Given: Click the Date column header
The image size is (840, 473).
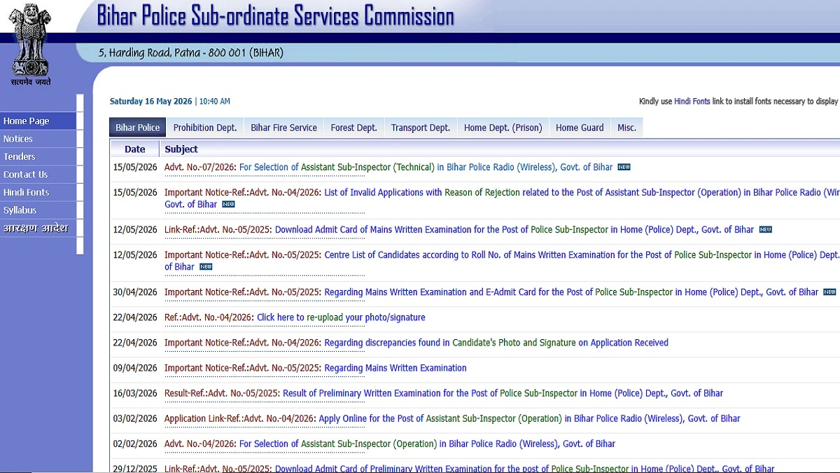Looking at the screenshot, I should pos(135,149).
